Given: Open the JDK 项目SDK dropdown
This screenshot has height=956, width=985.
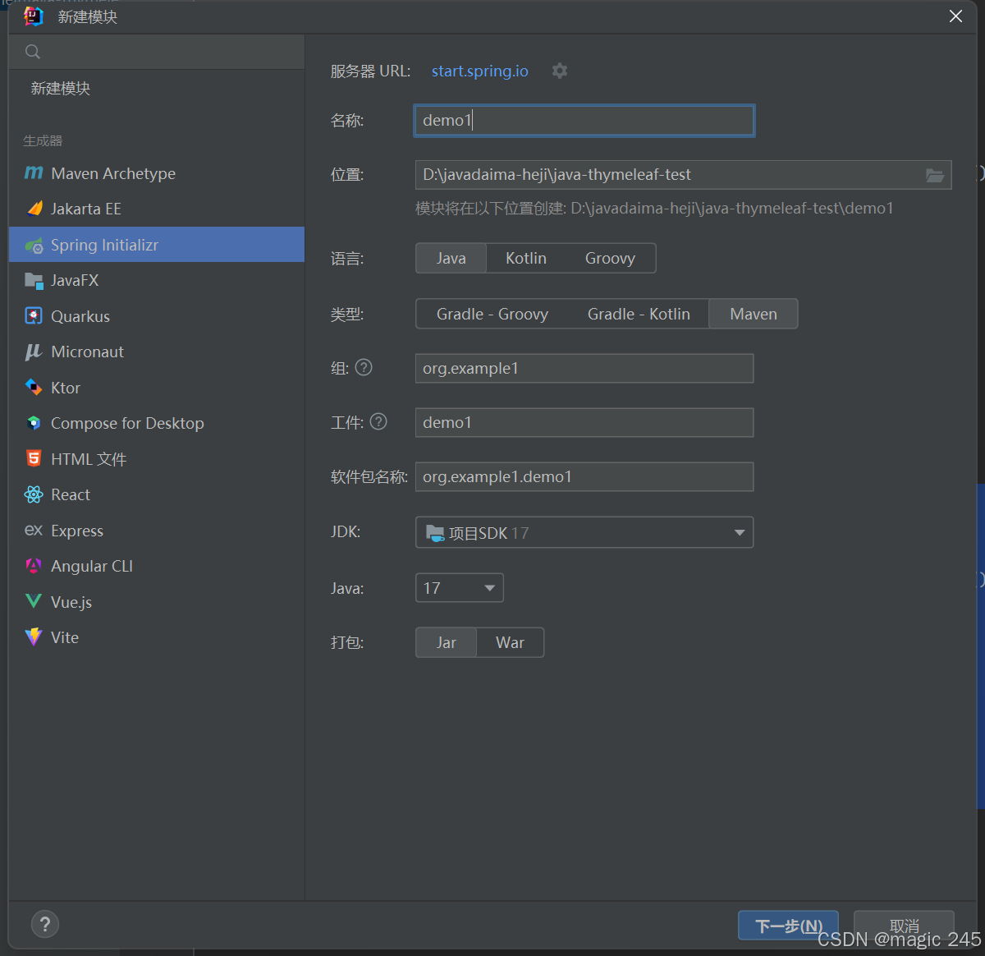Looking at the screenshot, I should pyautogui.click(x=584, y=532).
